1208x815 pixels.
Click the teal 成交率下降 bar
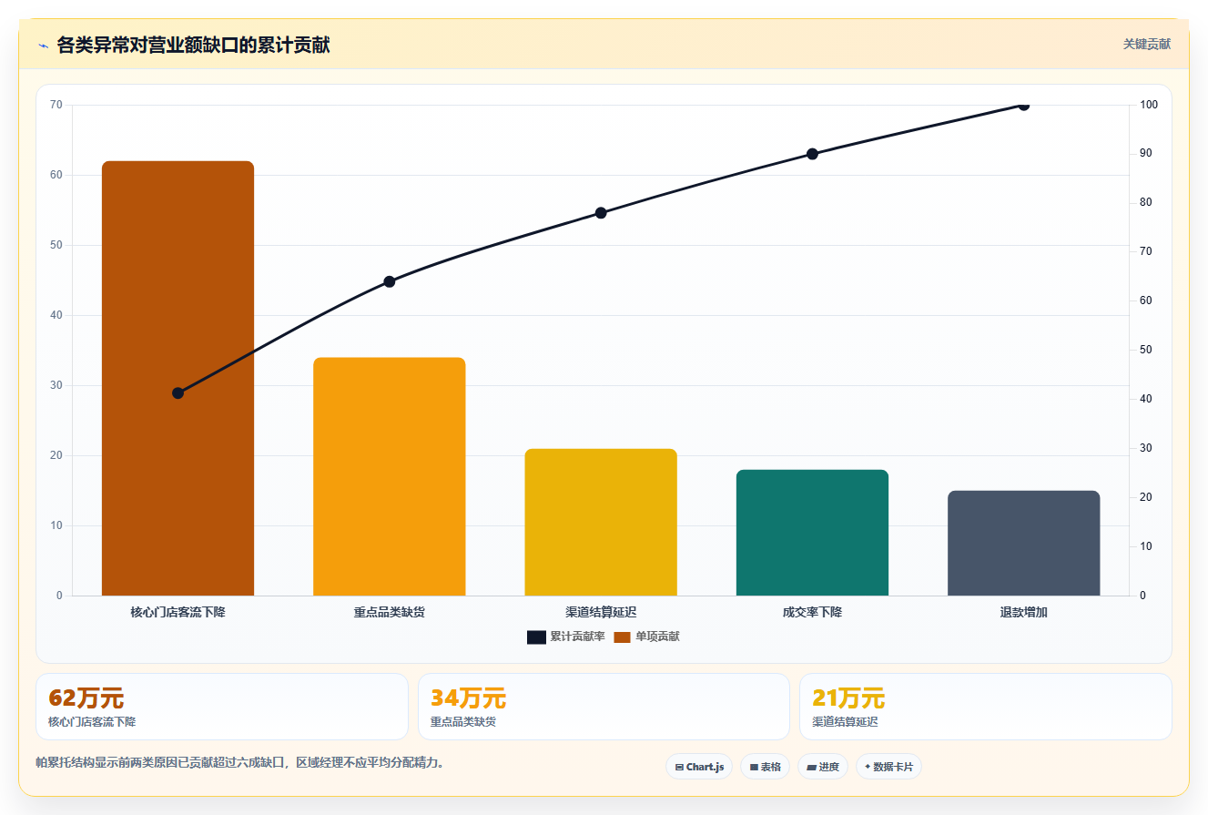tap(812, 533)
